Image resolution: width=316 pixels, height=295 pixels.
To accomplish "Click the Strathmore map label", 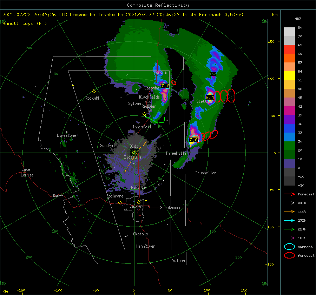I will (x=171, y=208).
